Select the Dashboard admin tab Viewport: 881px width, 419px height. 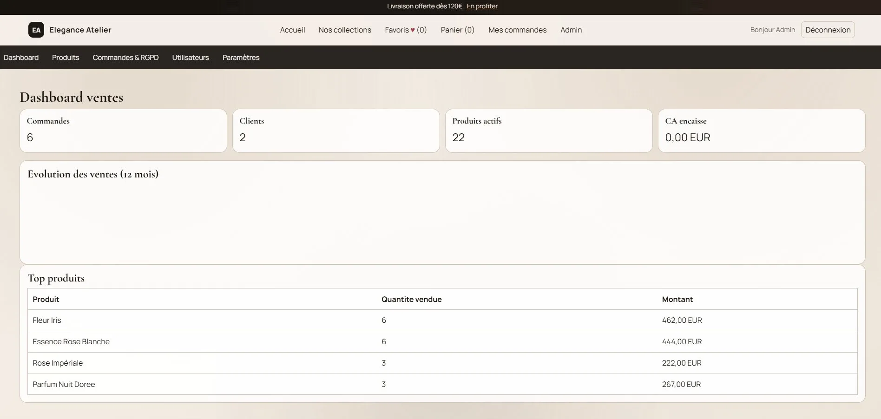point(21,57)
